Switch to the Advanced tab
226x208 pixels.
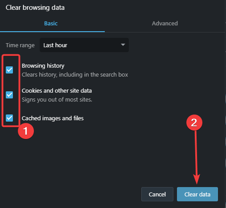coord(165,24)
